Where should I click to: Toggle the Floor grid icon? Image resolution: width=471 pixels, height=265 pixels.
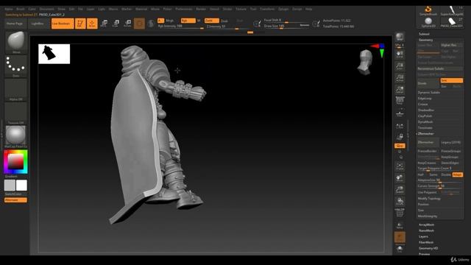(x=400, y=113)
